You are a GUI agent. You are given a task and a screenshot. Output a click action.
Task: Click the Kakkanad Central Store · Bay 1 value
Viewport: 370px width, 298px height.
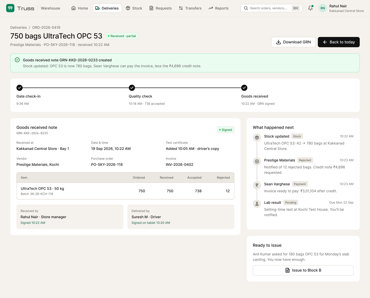click(43, 149)
